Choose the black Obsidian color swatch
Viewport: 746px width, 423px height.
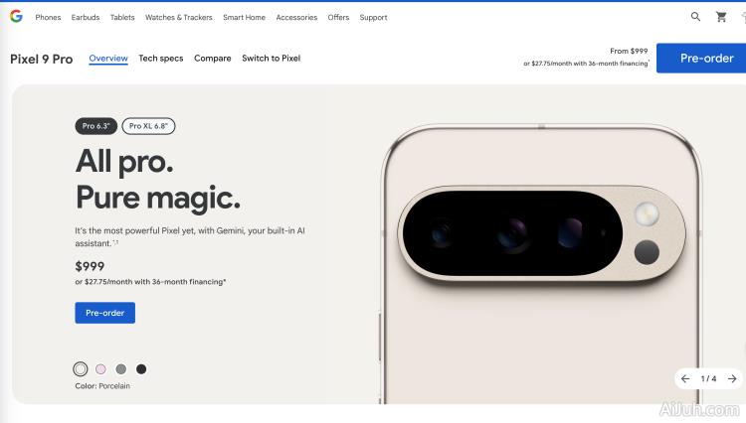click(141, 368)
